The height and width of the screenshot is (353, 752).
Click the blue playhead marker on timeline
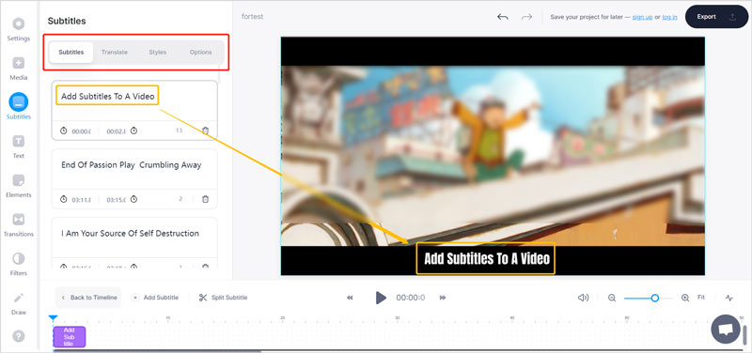(54, 318)
